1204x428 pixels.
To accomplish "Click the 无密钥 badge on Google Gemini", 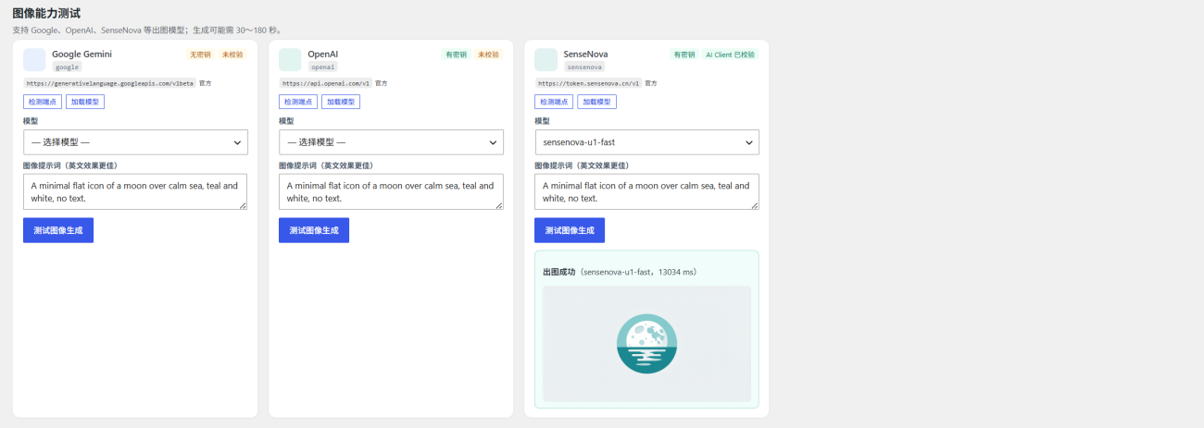I will (200, 55).
